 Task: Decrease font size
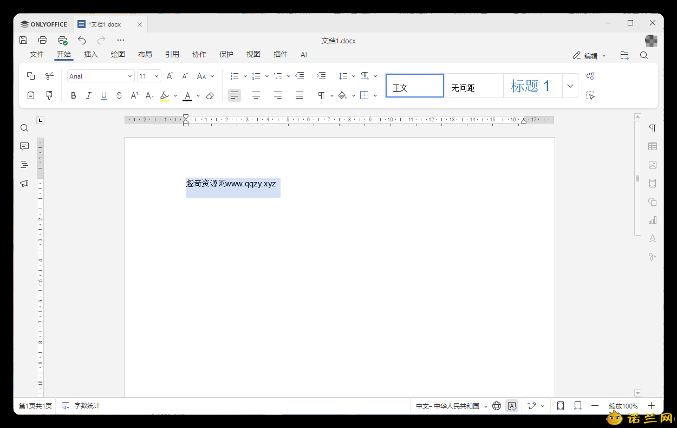185,76
